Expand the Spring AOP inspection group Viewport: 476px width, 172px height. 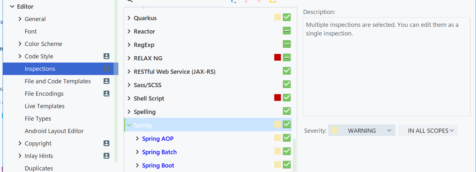coord(138,139)
